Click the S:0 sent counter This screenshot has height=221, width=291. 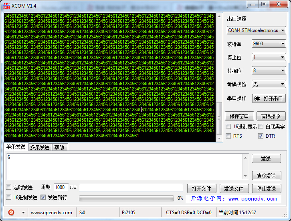(x=82, y=213)
